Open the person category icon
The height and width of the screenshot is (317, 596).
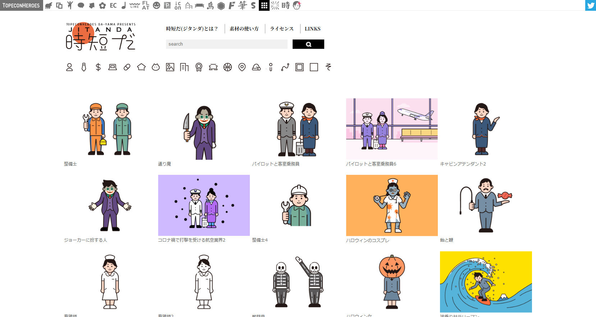[x=69, y=67]
